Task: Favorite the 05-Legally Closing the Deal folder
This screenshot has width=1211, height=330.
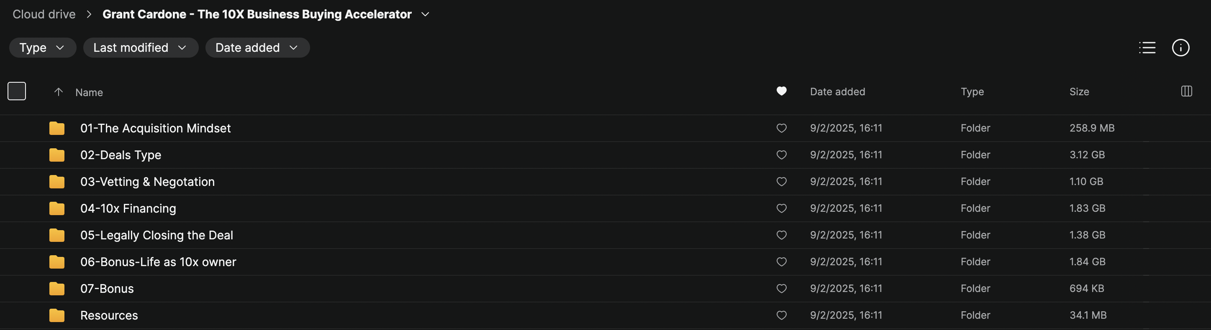Action: click(x=781, y=235)
